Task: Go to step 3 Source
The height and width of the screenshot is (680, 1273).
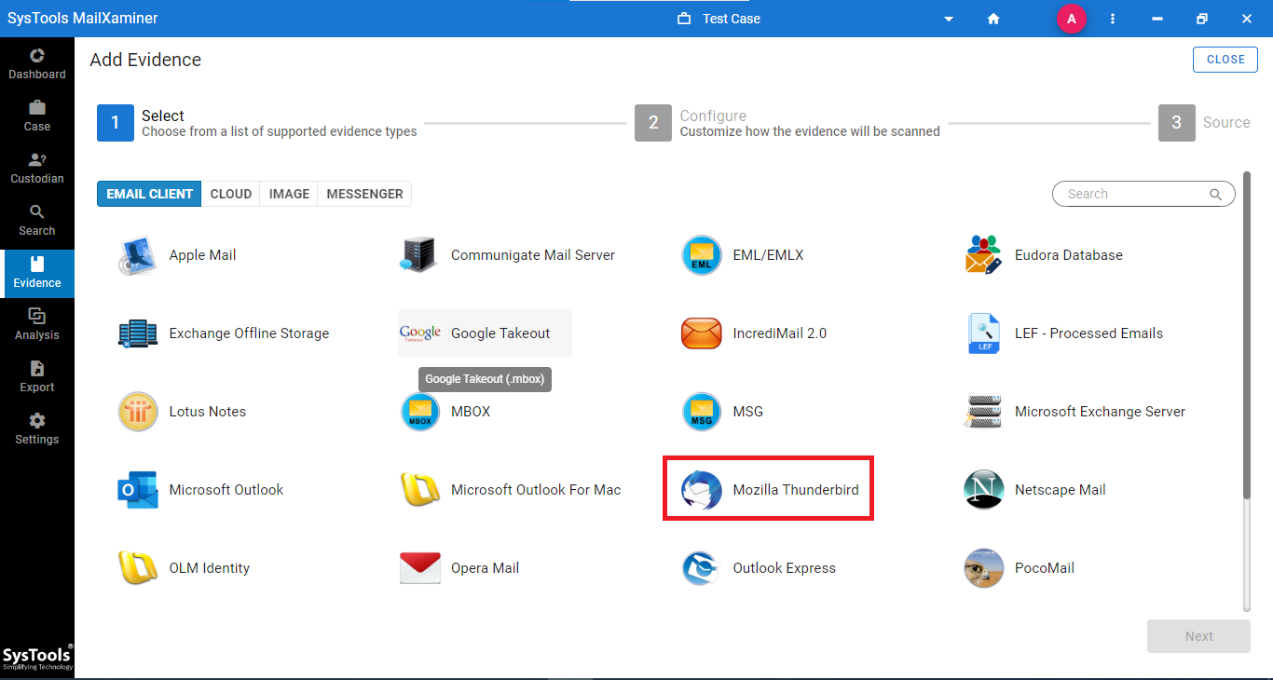Action: point(1204,123)
